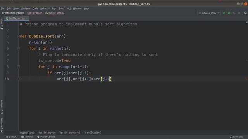Click the comment on line 1
The width and height of the screenshot is (248, 139).
click(79, 24)
